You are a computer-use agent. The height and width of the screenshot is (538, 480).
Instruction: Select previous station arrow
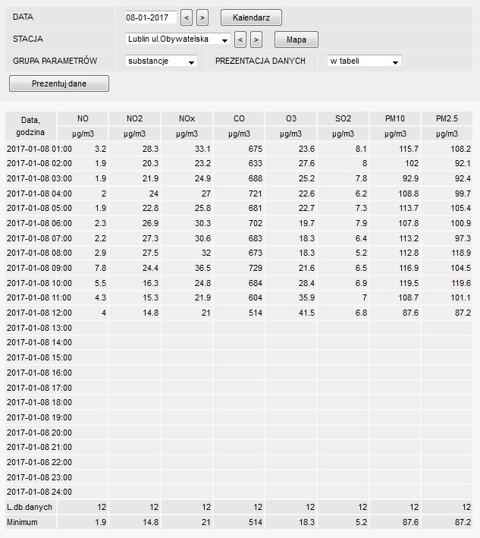click(240, 39)
